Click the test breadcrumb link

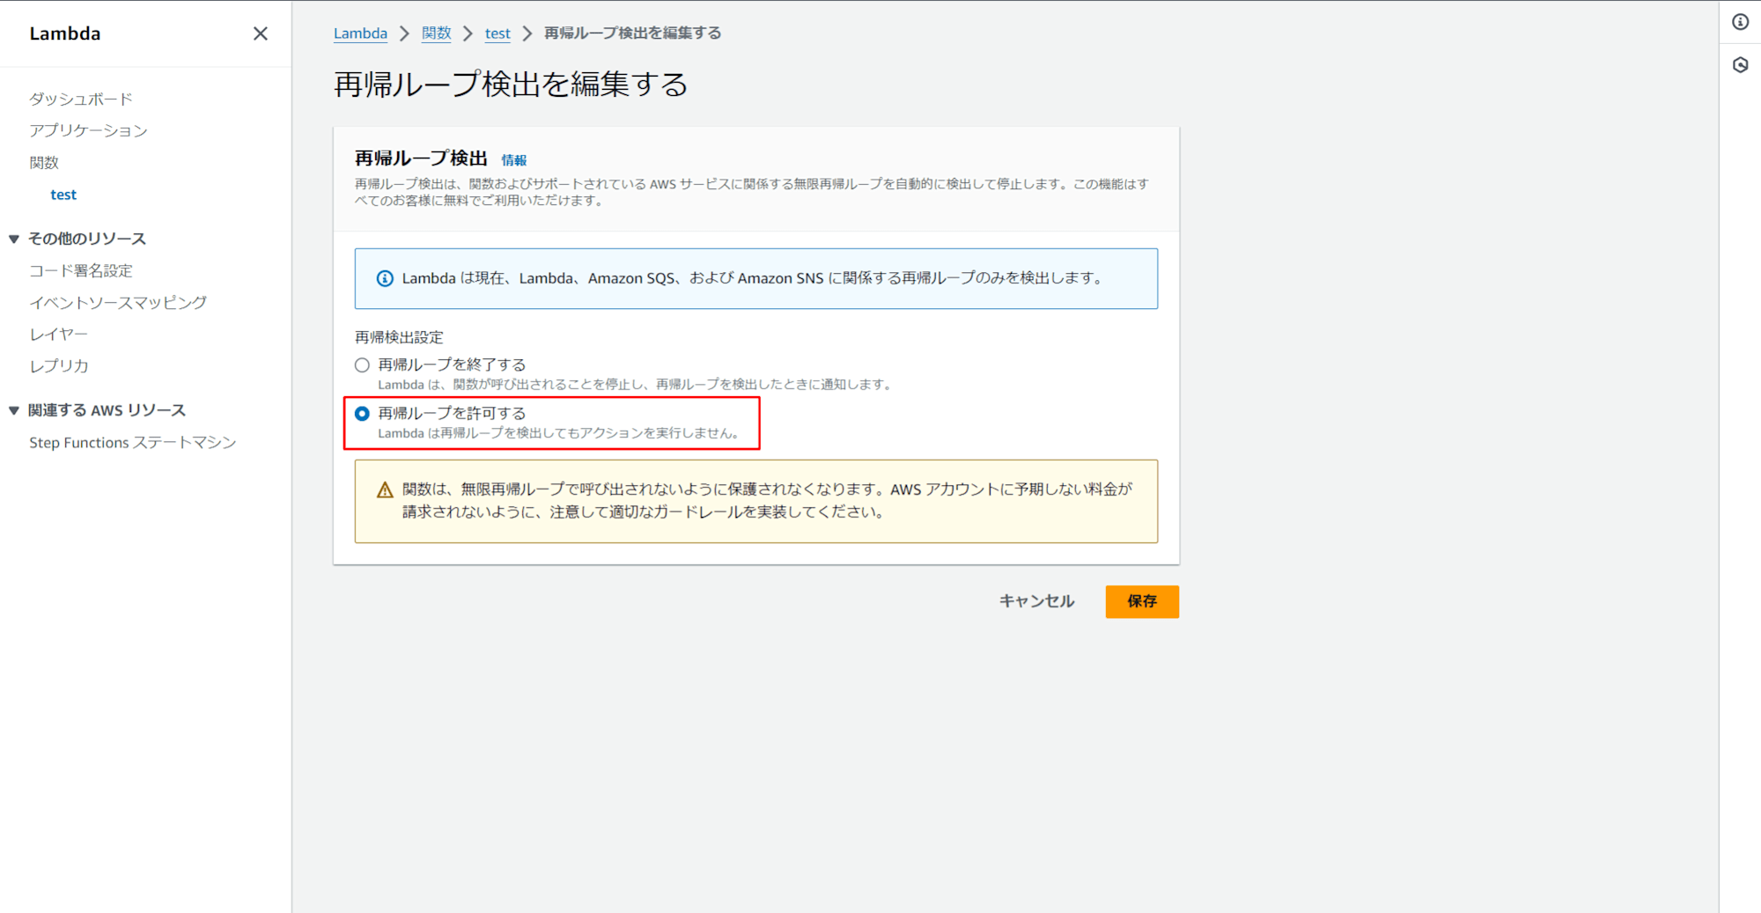[x=497, y=33]
